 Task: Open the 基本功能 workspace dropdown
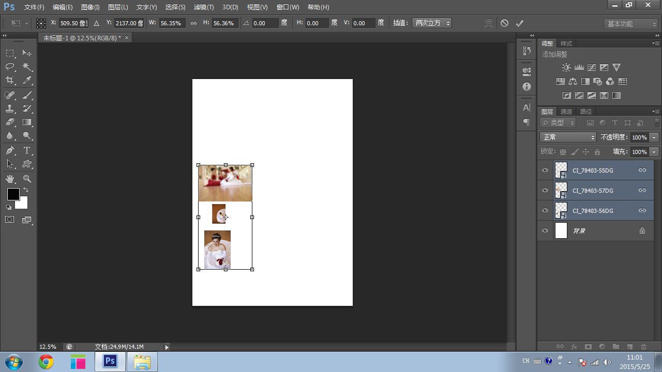[630, 24]
